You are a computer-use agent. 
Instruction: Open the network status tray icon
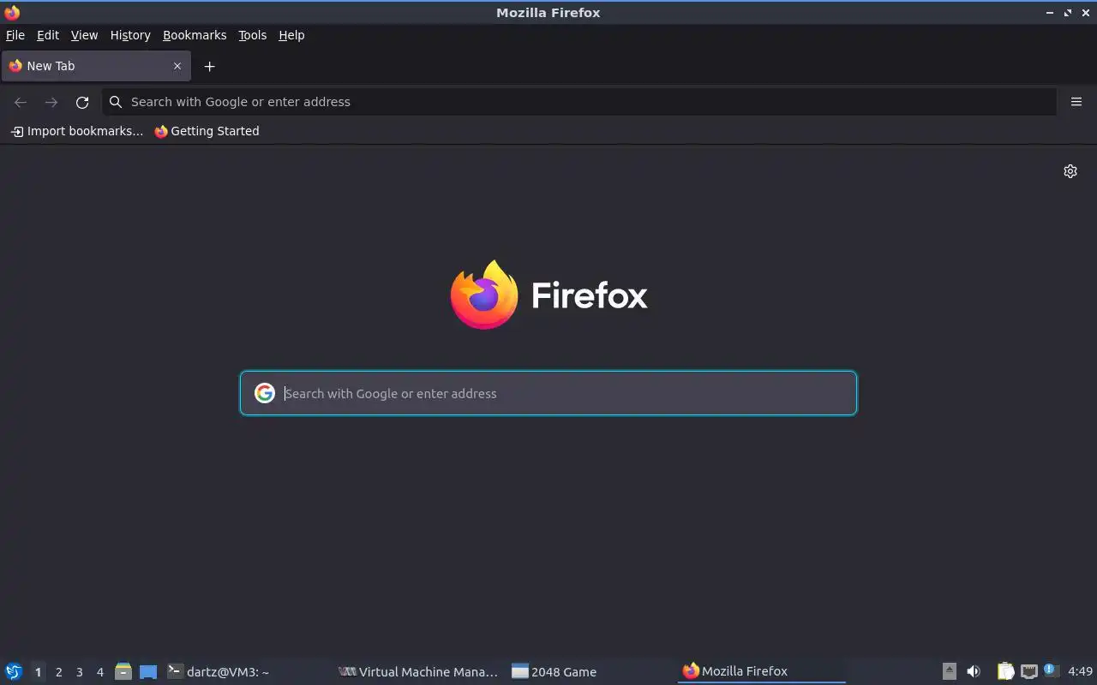(1029, 671)
